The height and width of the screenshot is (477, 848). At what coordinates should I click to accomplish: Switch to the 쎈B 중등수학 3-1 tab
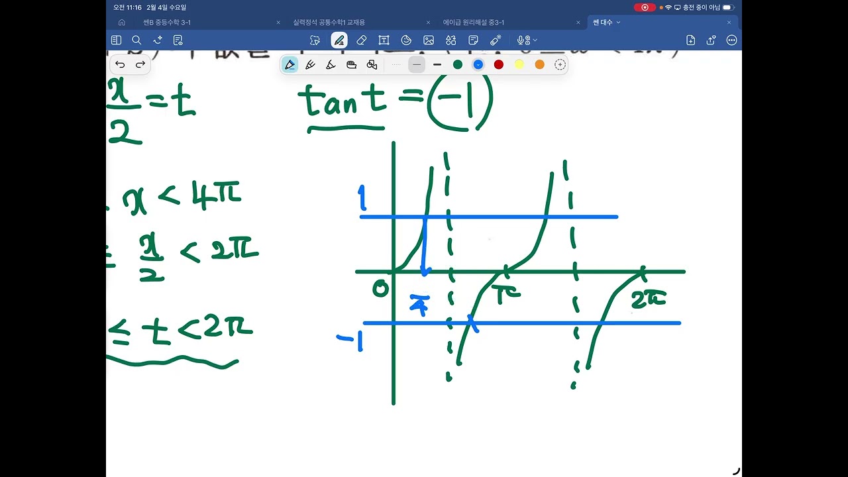tap(167, 22)
